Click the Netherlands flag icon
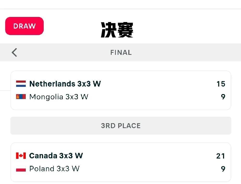 [21, 84]
